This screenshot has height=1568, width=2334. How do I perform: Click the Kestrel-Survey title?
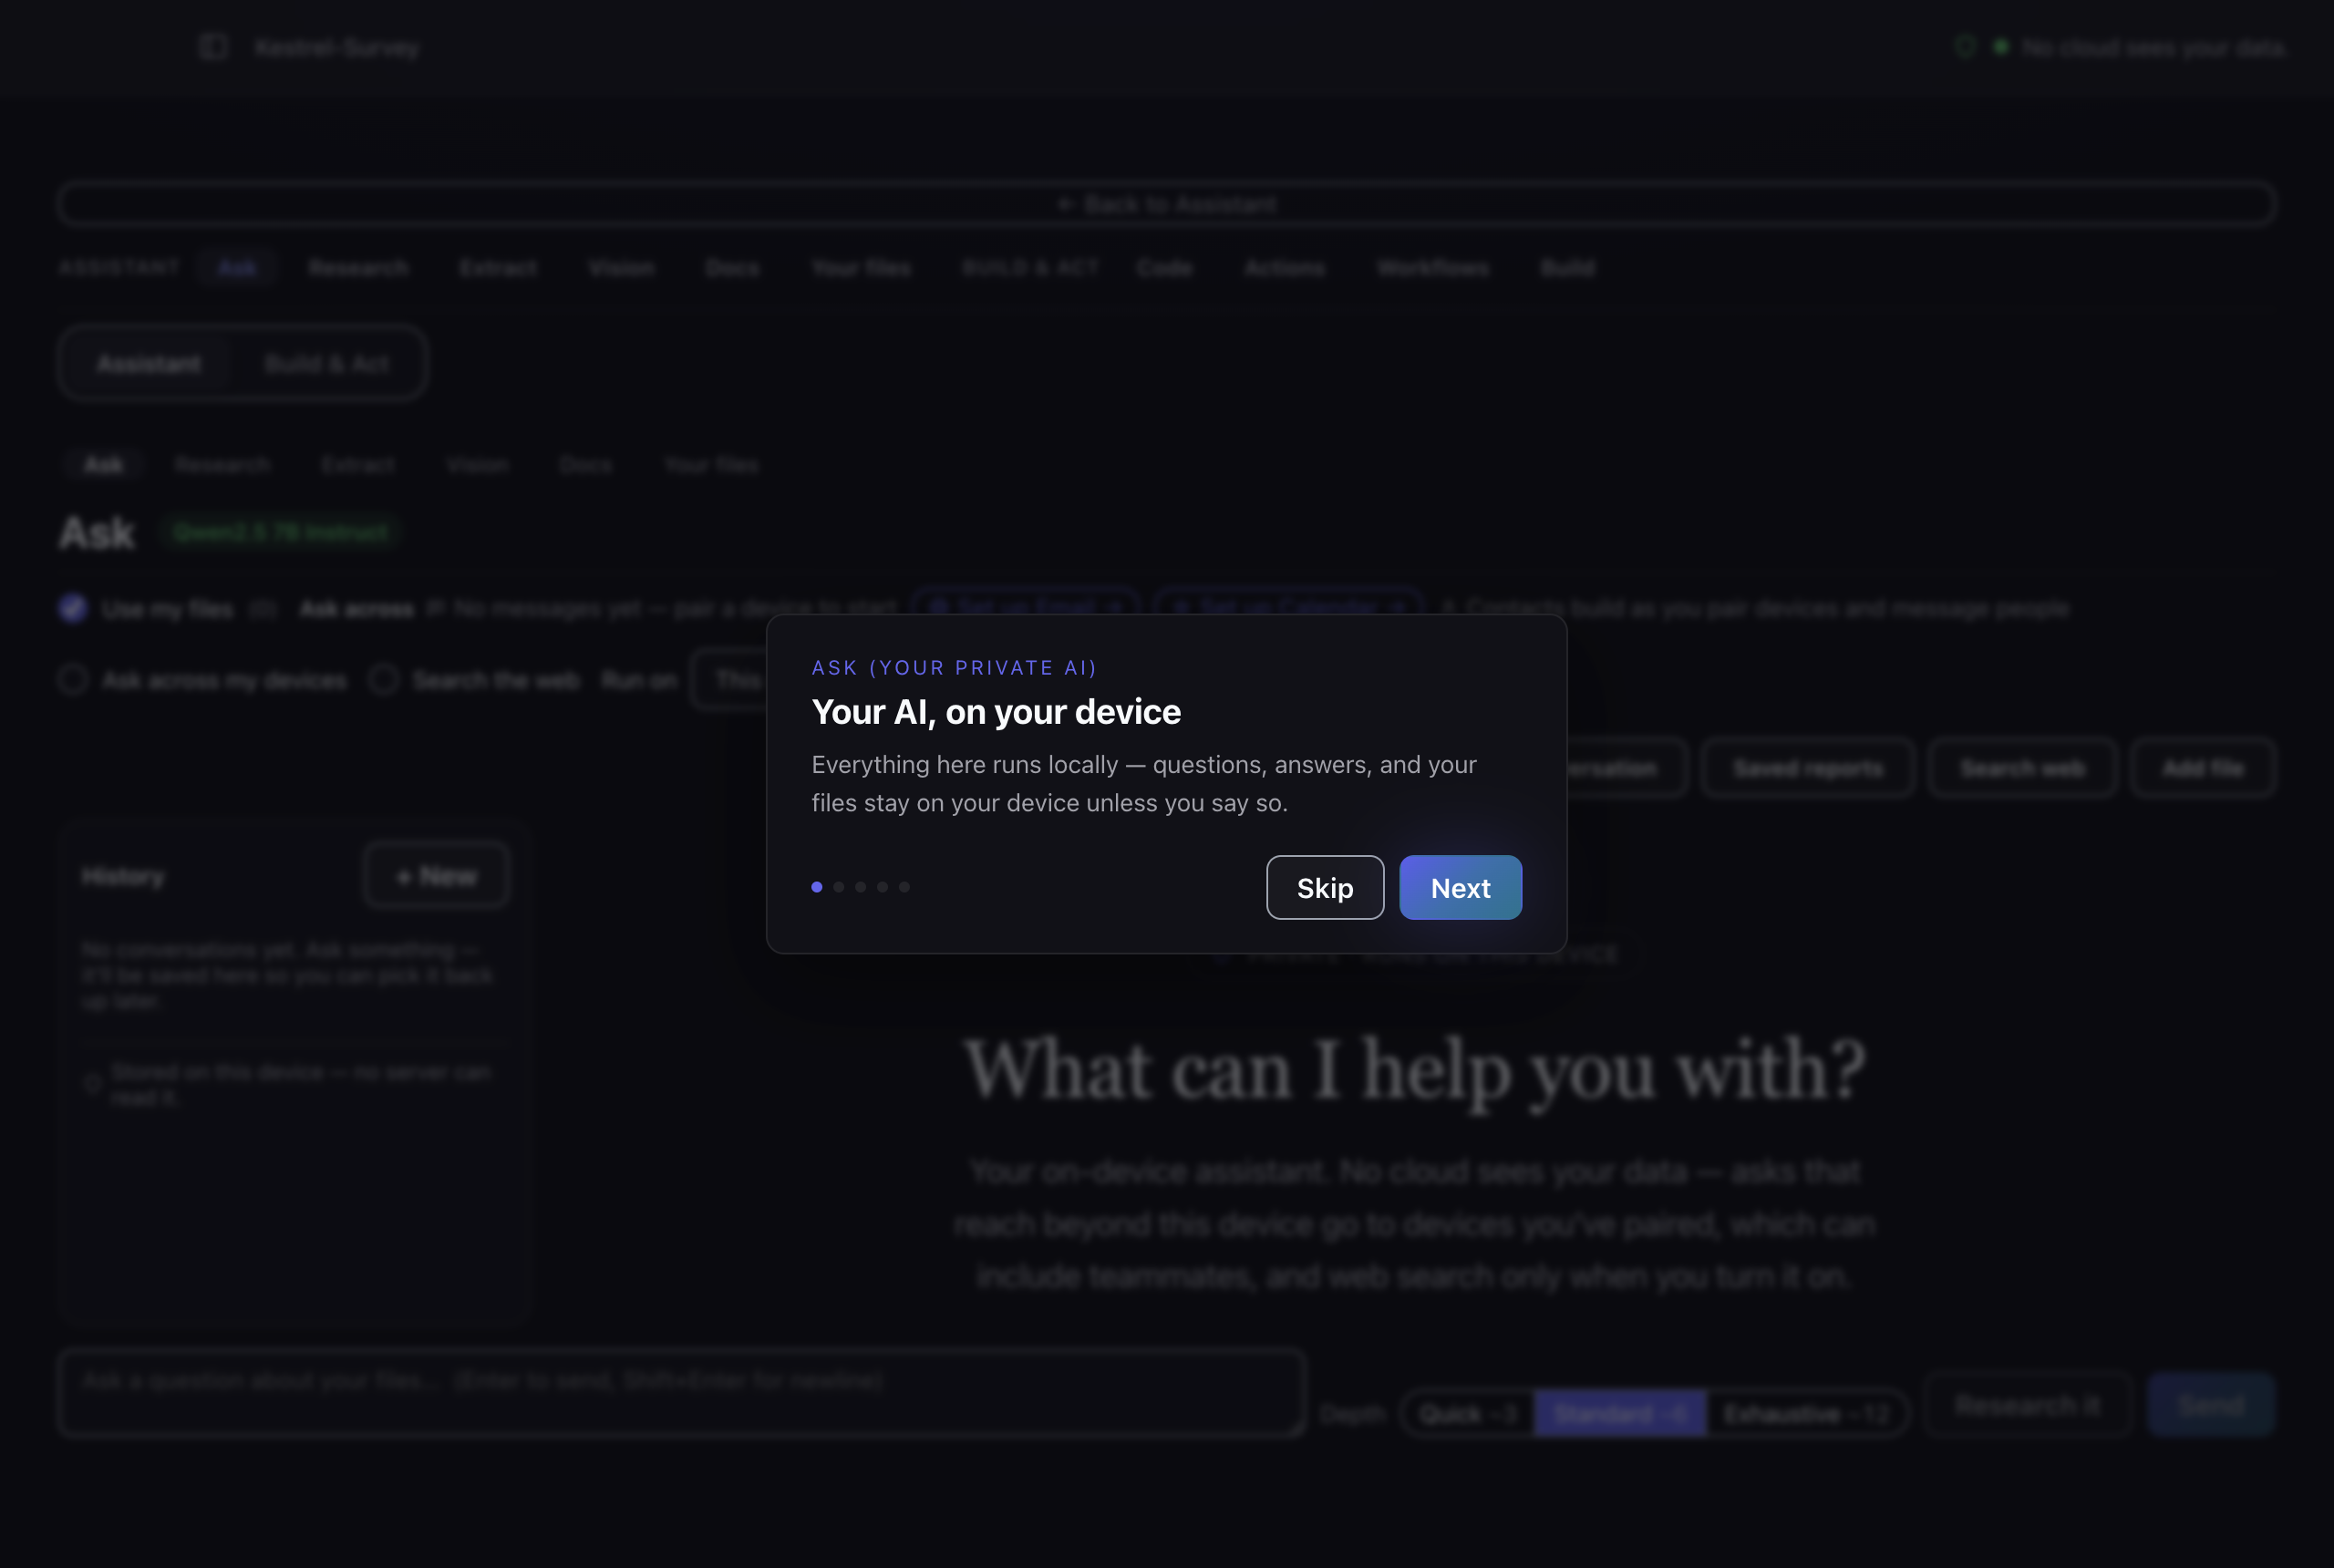tap(337, 48)
